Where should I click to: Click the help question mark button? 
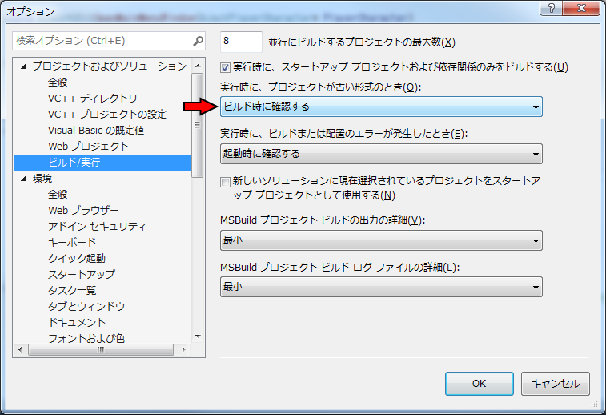[552, 10]
